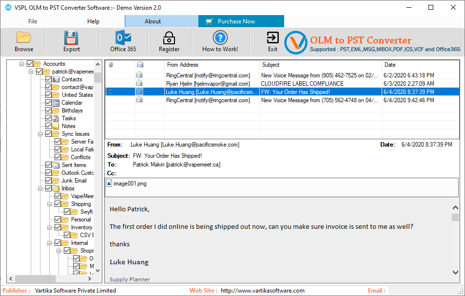Click the Junk Email folder icon

point(56,181)
